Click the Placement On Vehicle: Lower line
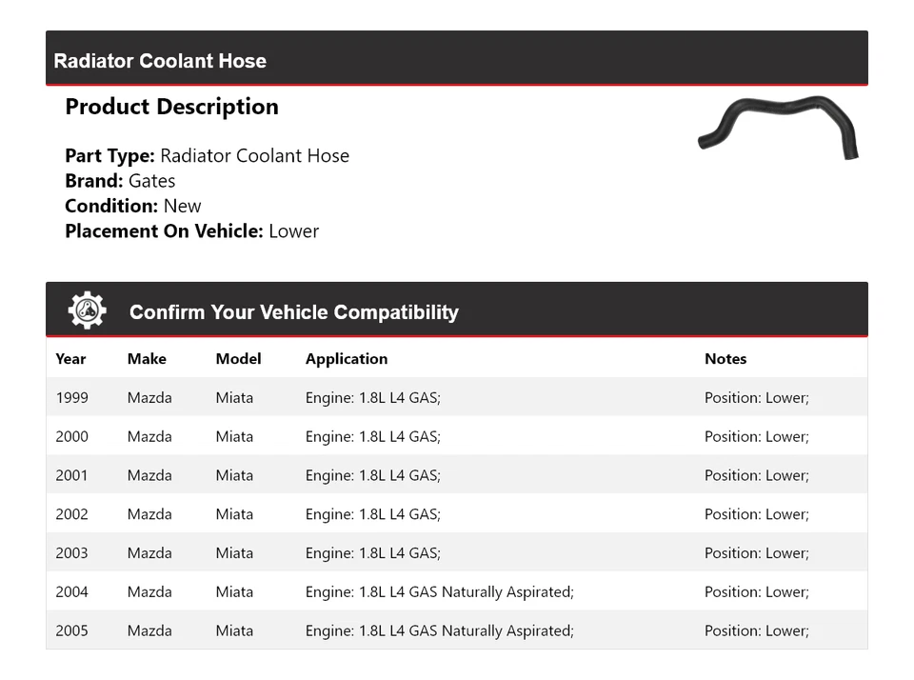 191,230
